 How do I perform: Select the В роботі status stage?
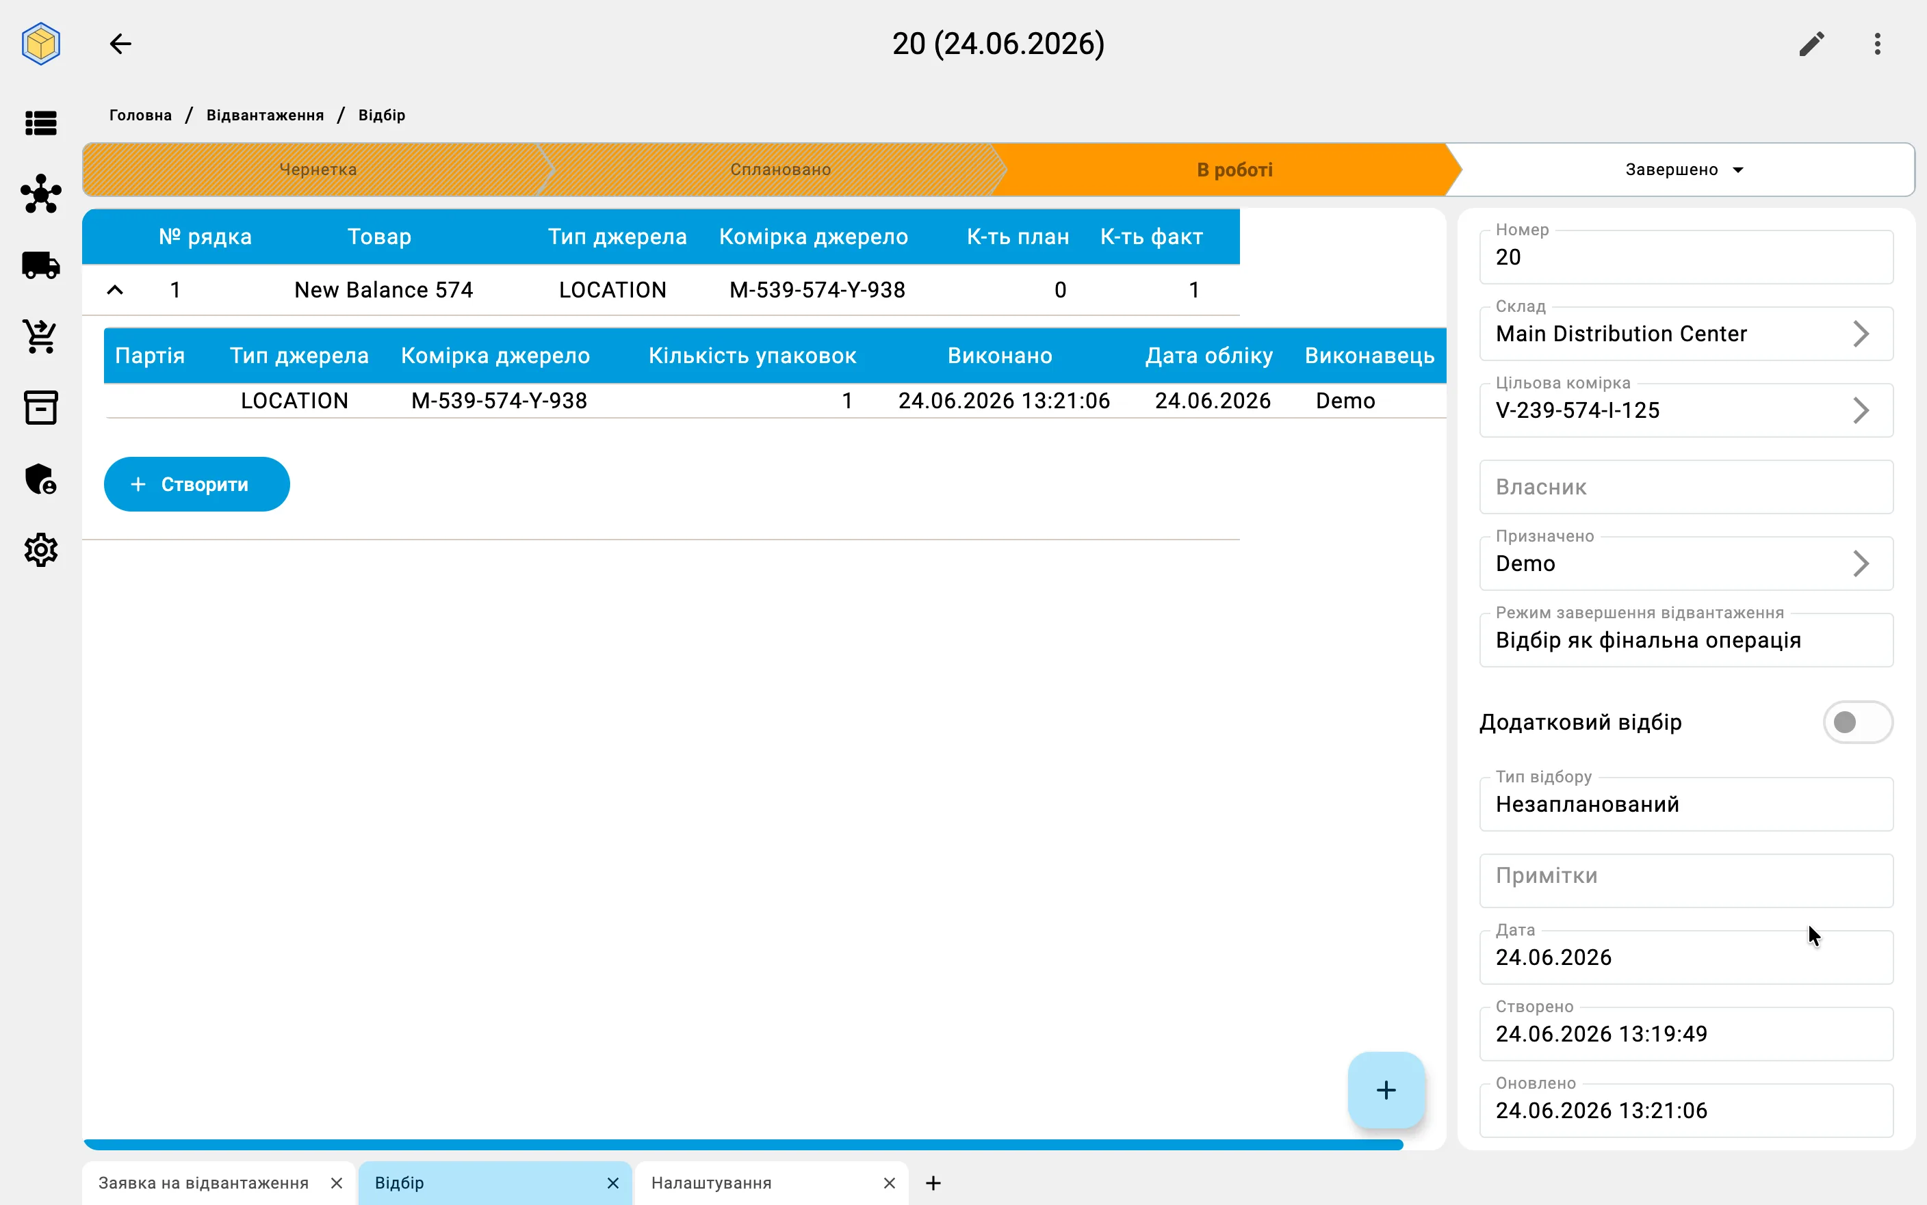[x=1234, y=170]
